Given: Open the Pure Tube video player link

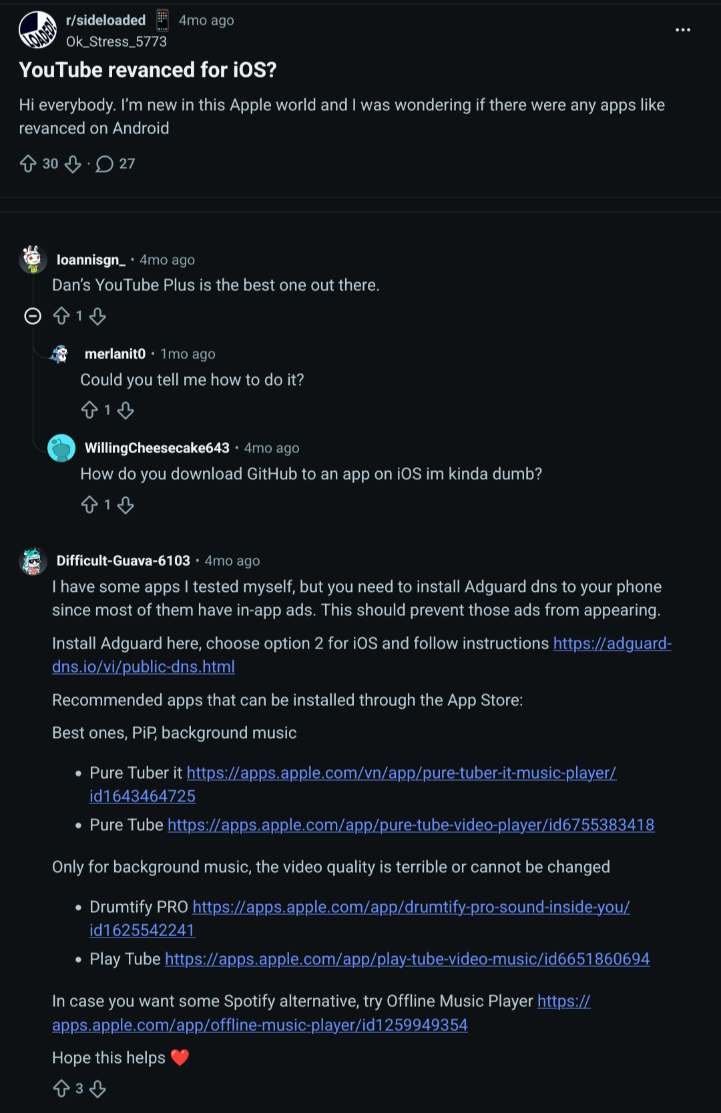Looking at the screenshot, I should (411, 825).
